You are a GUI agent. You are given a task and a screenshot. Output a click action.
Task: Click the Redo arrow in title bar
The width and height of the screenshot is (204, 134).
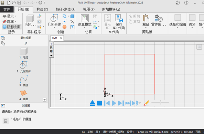point(32,3)
